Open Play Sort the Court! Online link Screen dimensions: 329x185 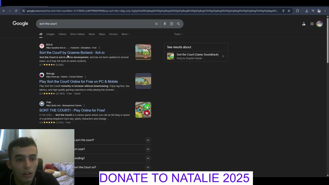79,81
